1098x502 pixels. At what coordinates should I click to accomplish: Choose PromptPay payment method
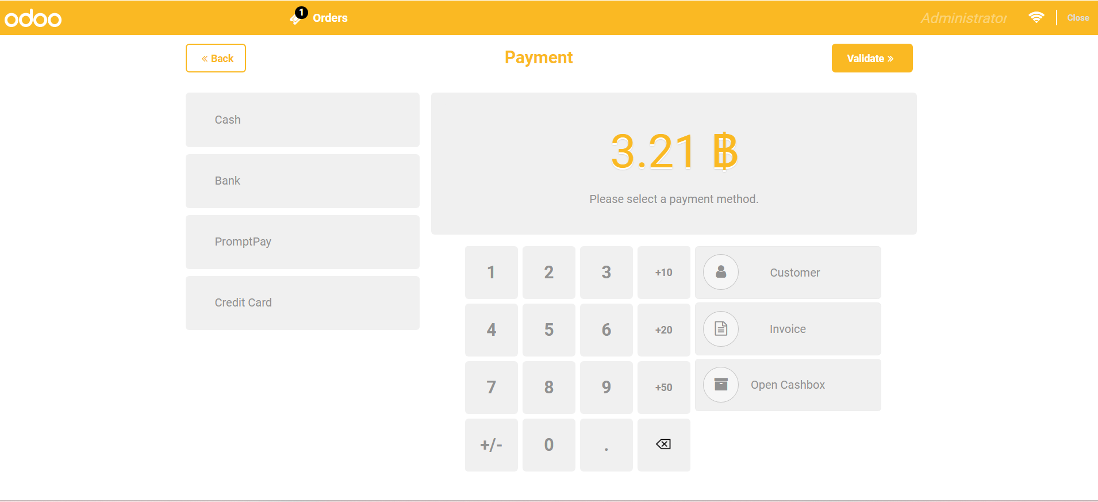tap(302, 242)
